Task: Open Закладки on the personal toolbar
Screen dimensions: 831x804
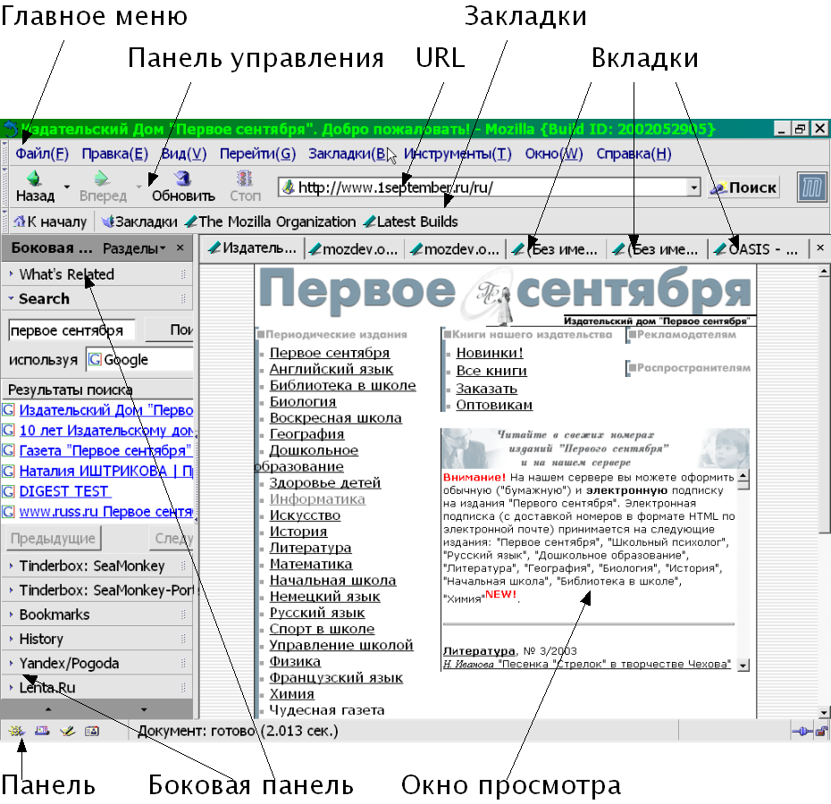Action: point(138,222)
